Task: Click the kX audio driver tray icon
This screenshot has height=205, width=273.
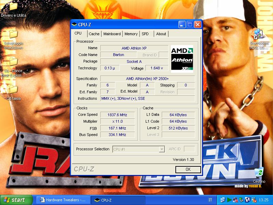Action: click(247, 200)
